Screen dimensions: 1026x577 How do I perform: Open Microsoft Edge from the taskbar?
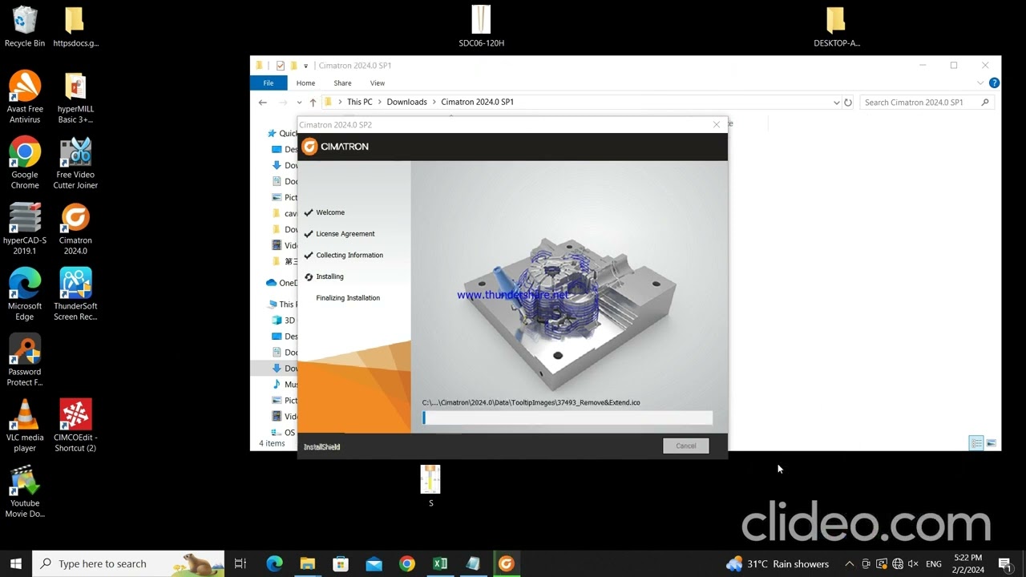click(x=274, y=563)
